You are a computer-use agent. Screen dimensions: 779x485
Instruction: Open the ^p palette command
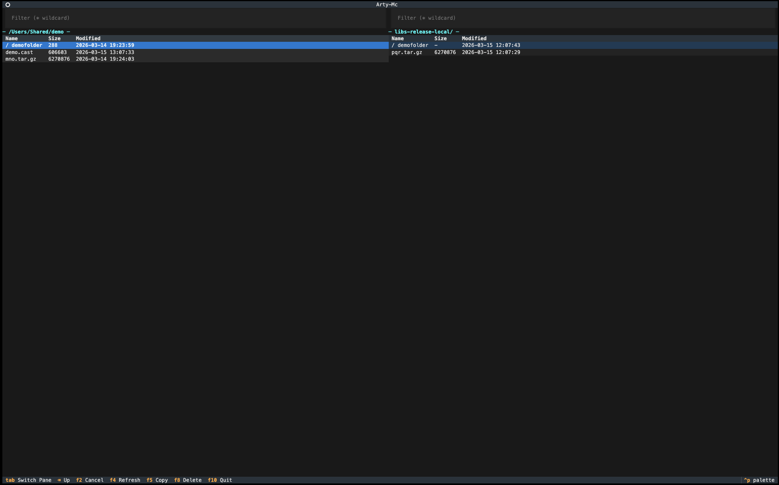coord(759,480)
